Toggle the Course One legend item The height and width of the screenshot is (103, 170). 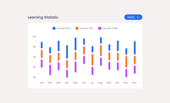pos(61,28)
